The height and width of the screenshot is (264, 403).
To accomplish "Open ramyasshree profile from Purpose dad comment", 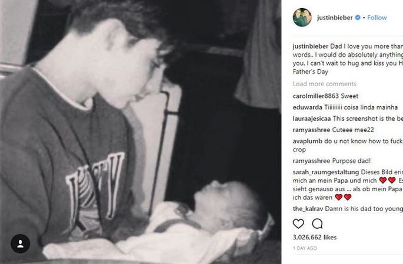I will click(311, 161).
